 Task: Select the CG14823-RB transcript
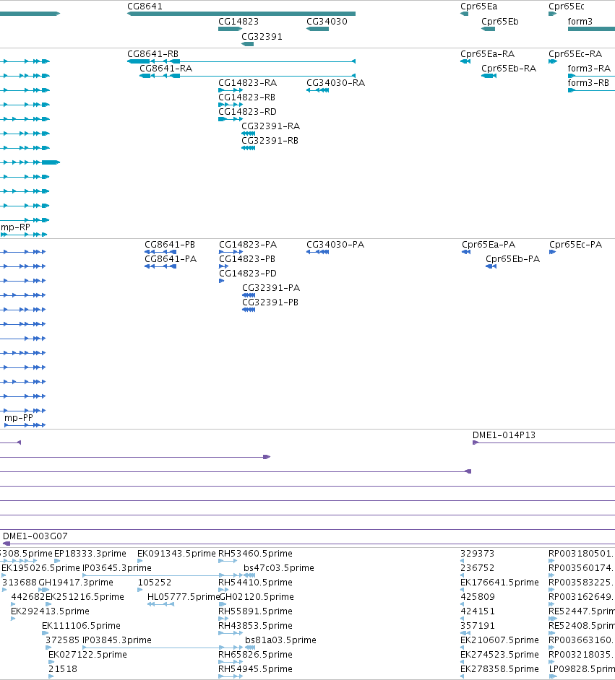[230, 105]
